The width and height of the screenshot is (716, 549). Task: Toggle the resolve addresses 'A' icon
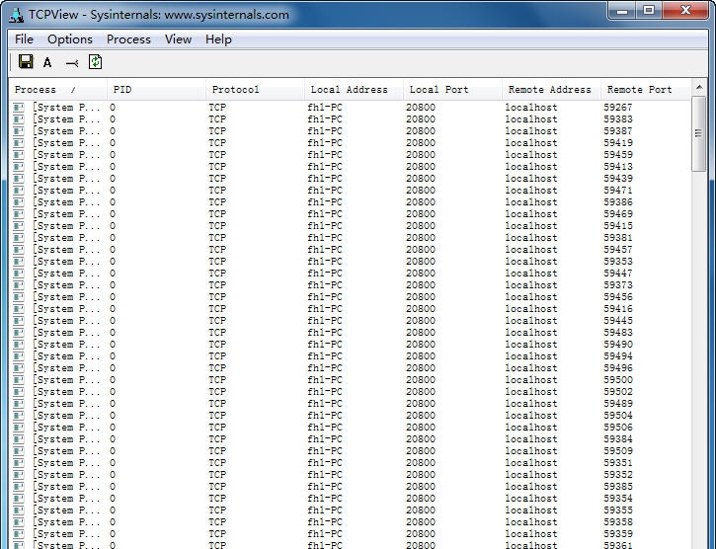[47, 62]
